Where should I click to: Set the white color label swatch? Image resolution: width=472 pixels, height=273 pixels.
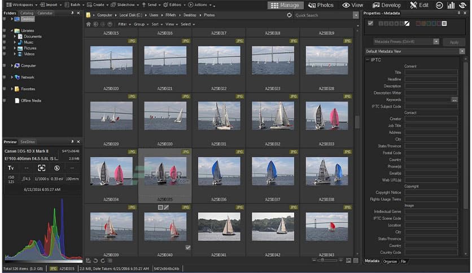coord(444,24)
